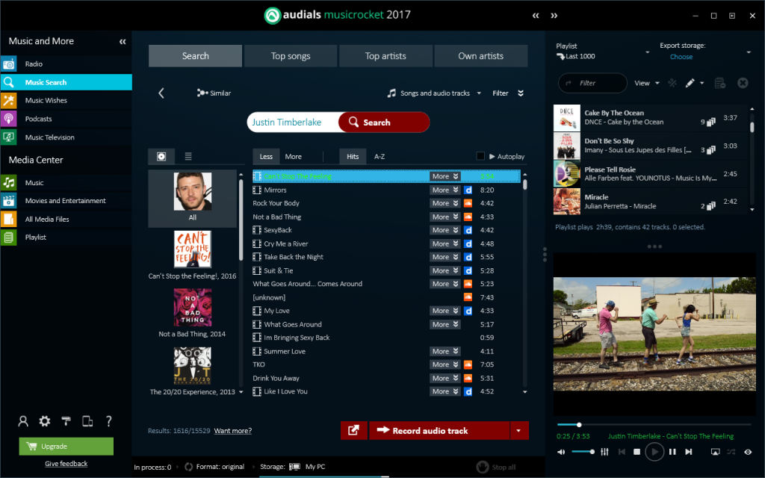Toggle the grid view for artist results

tap(161, 156)
